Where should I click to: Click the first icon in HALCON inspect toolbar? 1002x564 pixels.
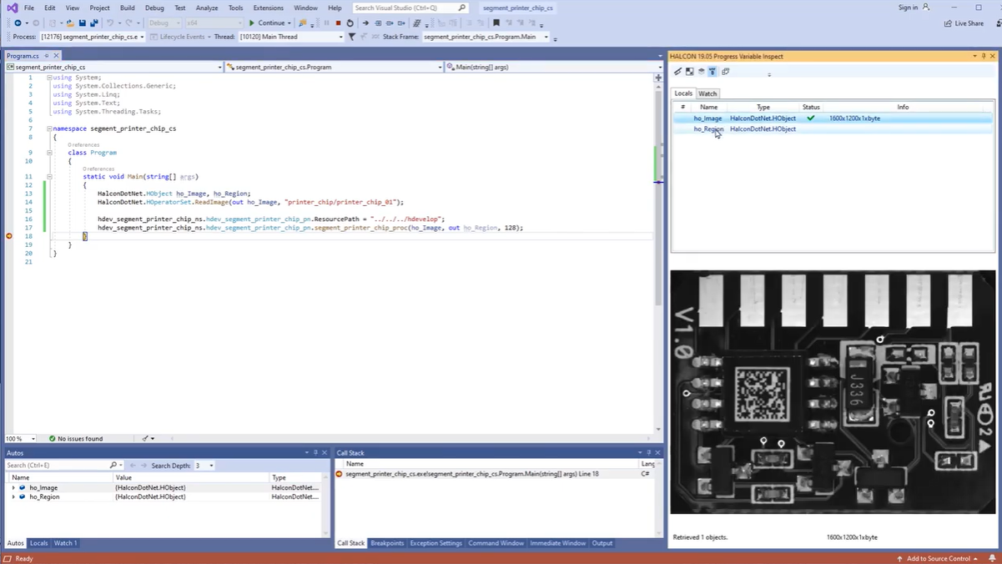tap(678, 72)
